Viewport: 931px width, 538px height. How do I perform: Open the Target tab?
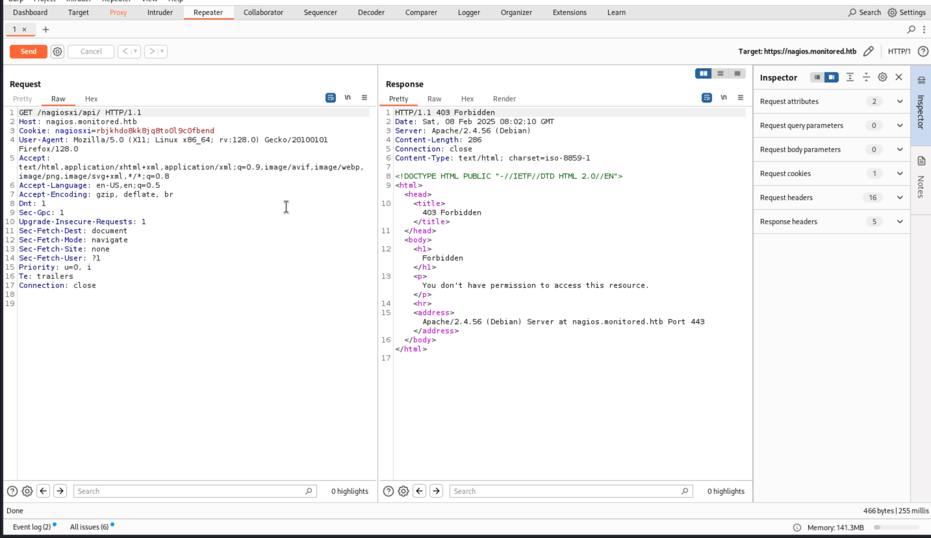click(78, 12)
